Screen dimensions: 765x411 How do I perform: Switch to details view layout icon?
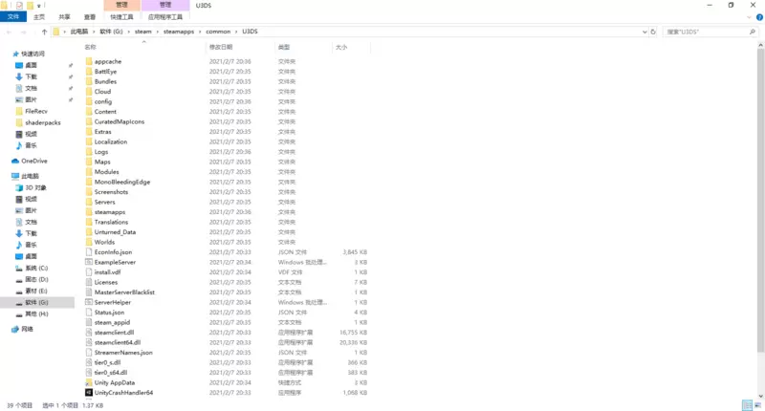pyautogui.click(x=747, y=405)
